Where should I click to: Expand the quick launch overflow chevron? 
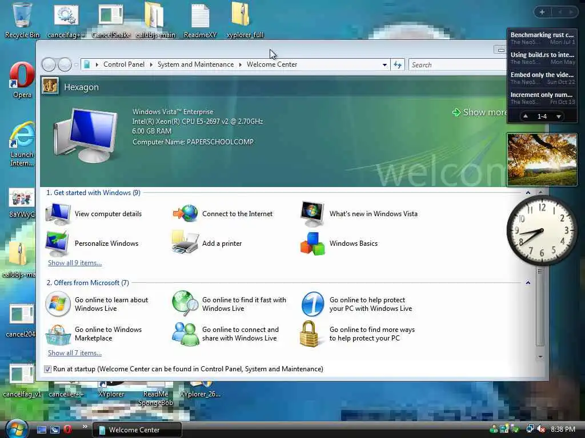point(85,427)
